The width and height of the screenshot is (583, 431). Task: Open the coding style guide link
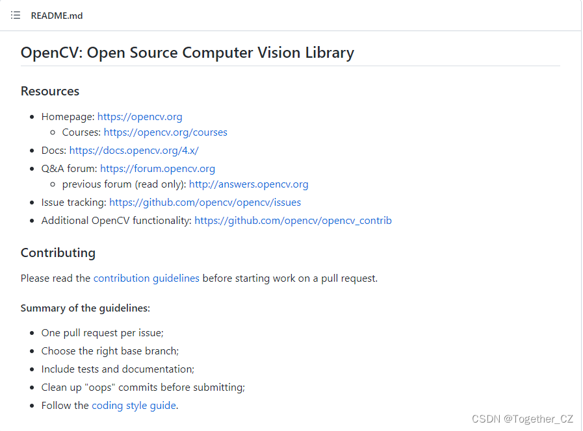coord(134,405)
